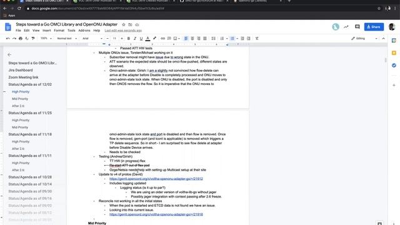400x225 pixels.
Task: Open the Editing mode dropdown
Action: 364,39
